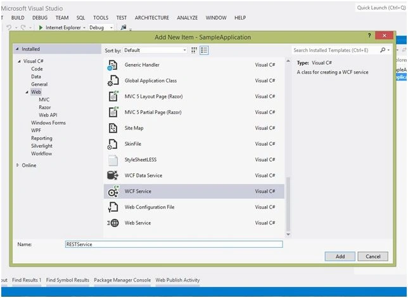Select Reporting category
The width and height of the screenshot is (408, 298).
pyautogui.click(x=42, y=138)
